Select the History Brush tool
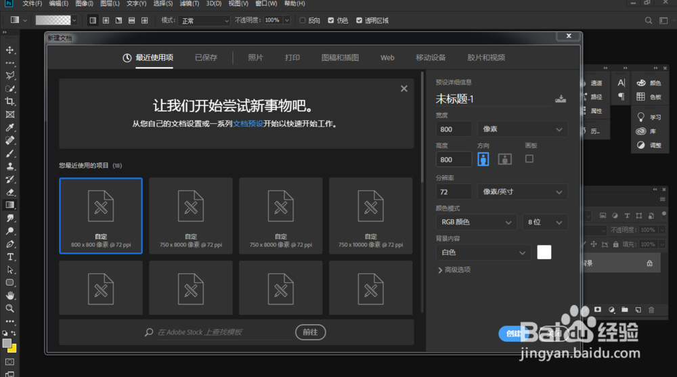Screen dimensions: 677x377 (10, 179)
